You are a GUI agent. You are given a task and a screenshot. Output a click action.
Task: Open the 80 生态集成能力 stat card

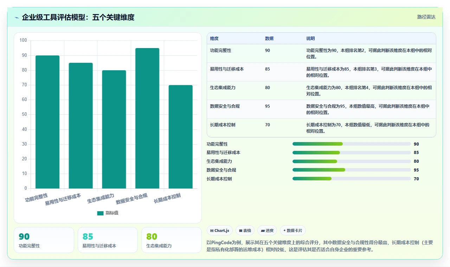171,240
